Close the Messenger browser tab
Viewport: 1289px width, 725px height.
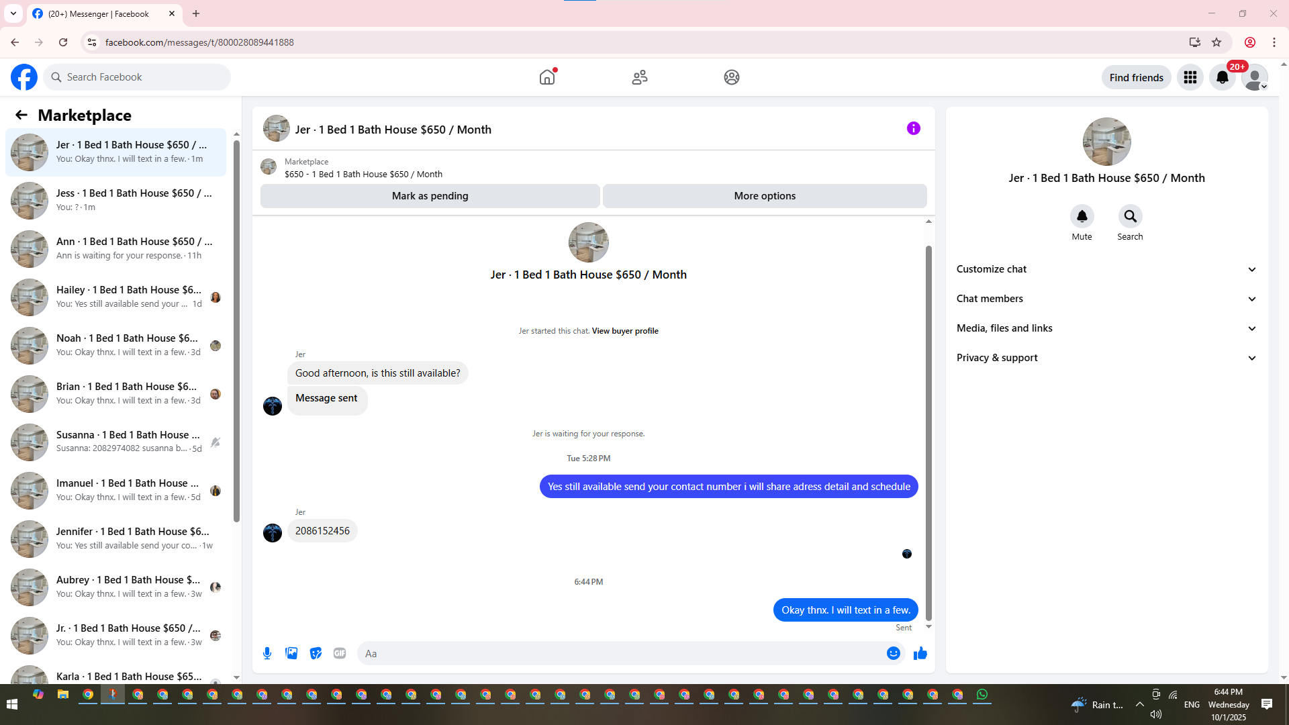pyautogui.click(x=172, y=13)
